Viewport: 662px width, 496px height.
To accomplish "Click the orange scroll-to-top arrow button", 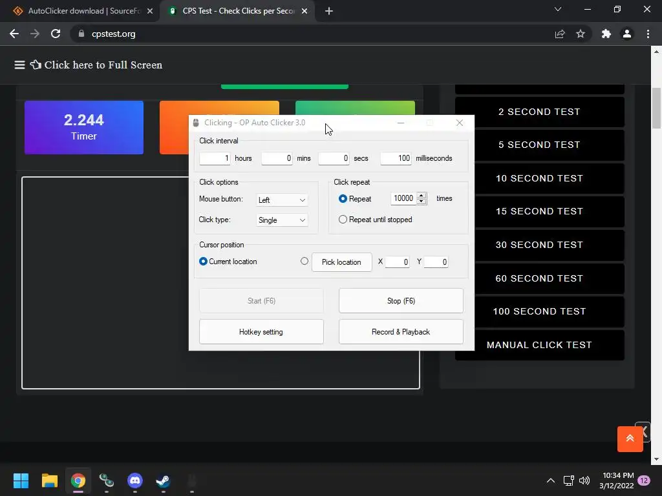I will click(x=630, y=439).
